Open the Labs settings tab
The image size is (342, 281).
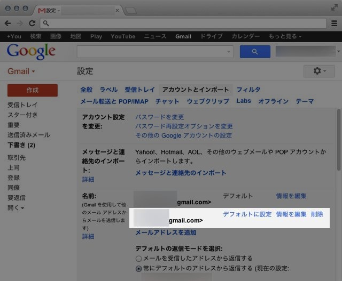pyautogui.click(x=244, y=101)
